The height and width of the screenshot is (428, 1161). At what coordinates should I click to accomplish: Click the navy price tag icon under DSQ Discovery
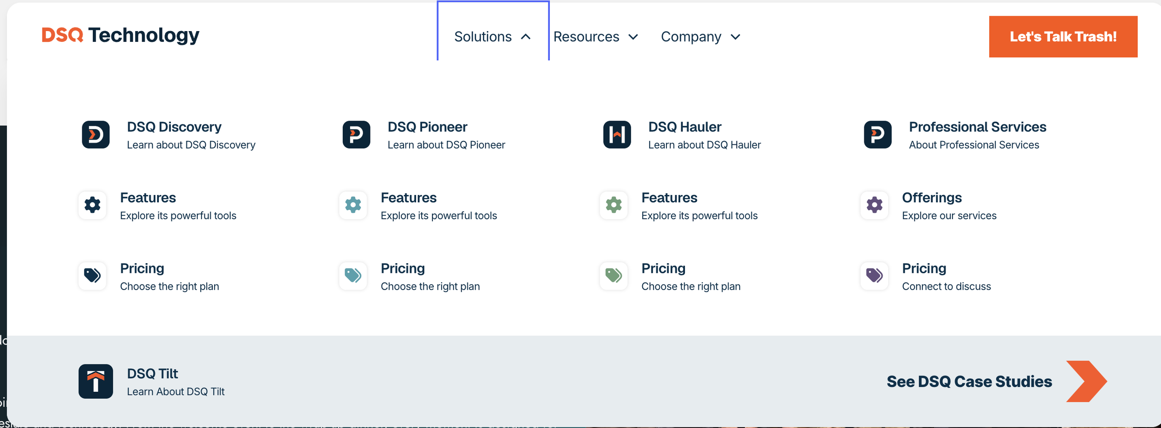tap(92, 276)
